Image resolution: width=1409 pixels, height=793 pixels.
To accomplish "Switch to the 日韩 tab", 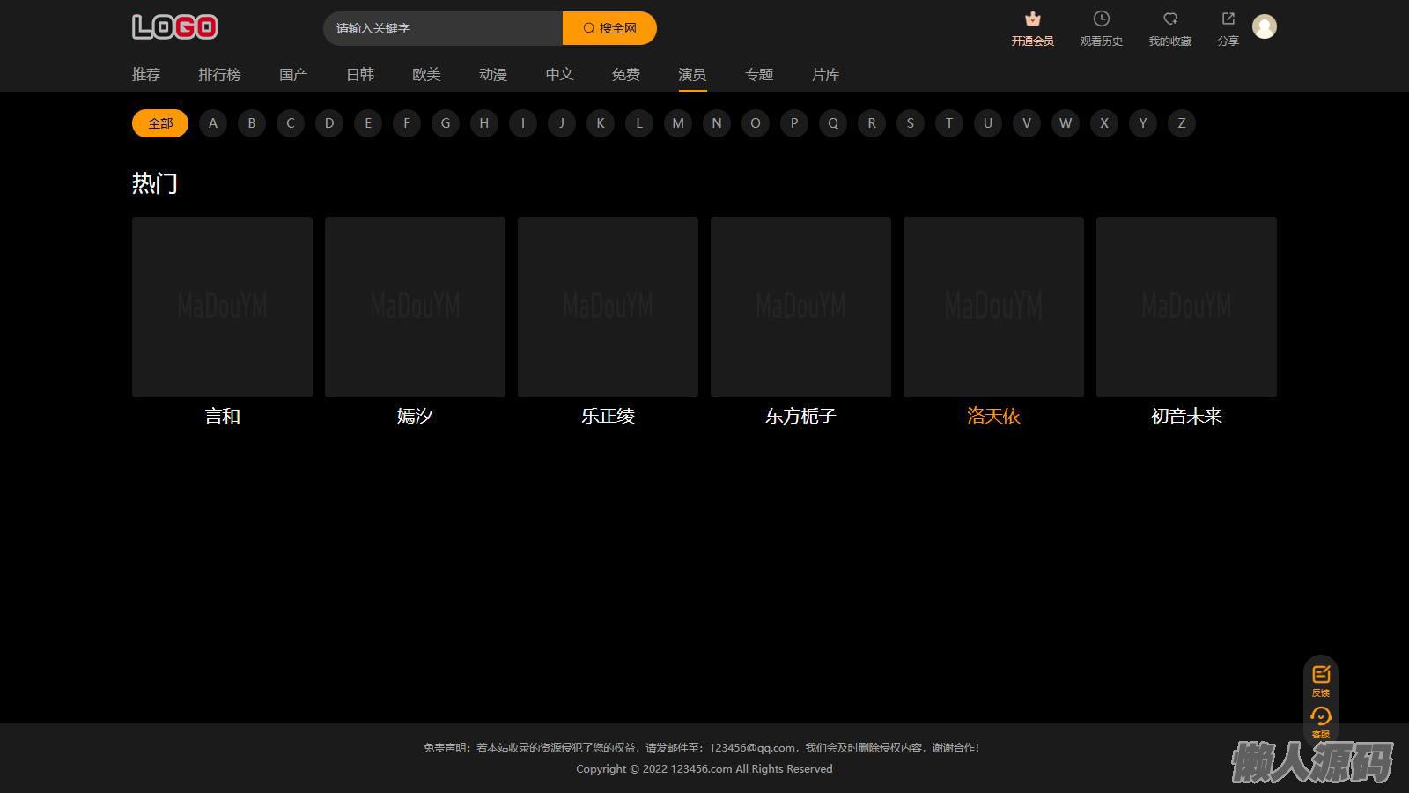I will pos(360,75).
